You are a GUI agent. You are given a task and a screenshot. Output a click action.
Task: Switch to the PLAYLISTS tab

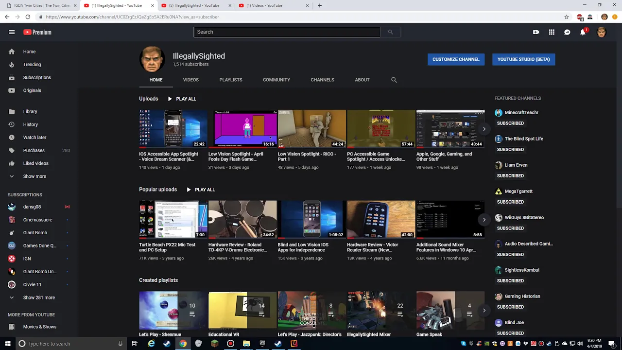[231, 80]
